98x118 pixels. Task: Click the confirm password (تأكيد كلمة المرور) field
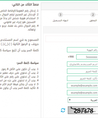click(x=83, y=78)
